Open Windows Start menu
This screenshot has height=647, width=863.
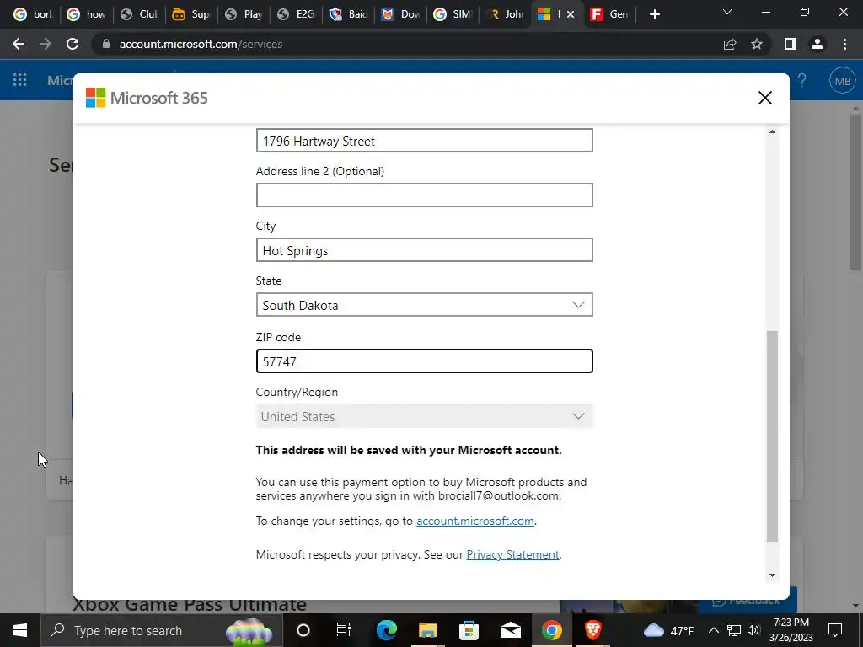[x=20, y=630]
